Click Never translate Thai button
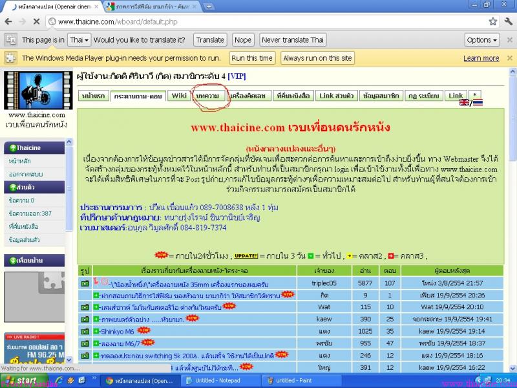The height and width of the screenshot is (388, 517). (x=293, y=40)
